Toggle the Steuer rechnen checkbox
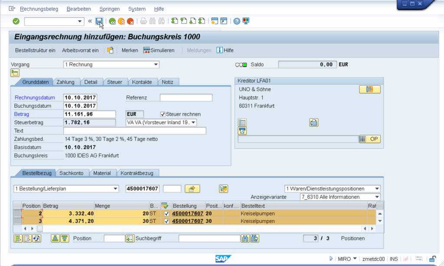 [163, 114]
